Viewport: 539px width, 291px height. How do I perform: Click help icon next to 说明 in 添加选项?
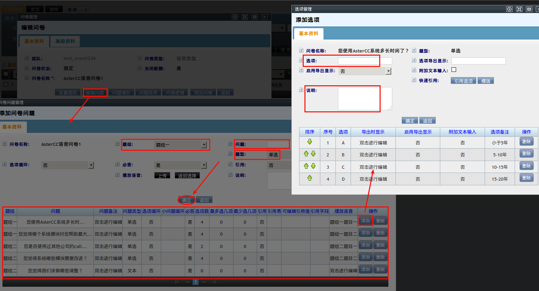(301, 90)
